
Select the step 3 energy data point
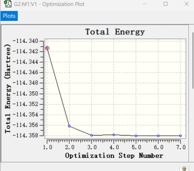pyautogui.click(x=92, y=135)
